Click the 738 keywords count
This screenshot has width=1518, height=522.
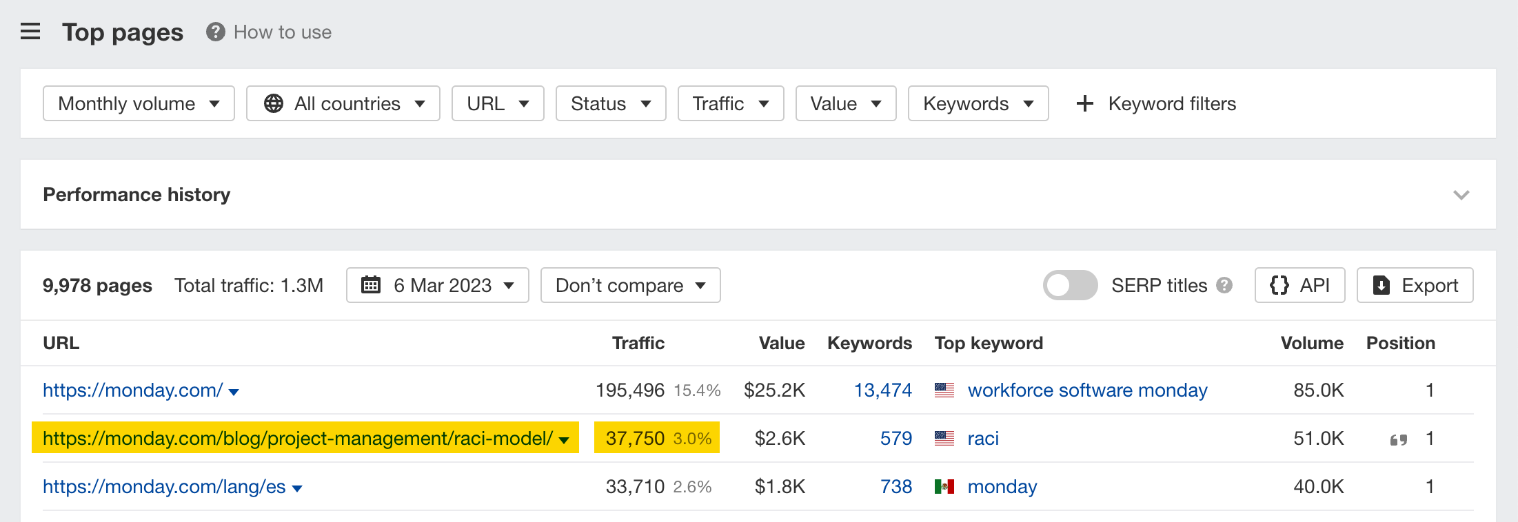pyautogui.click(x=896, y=487)
